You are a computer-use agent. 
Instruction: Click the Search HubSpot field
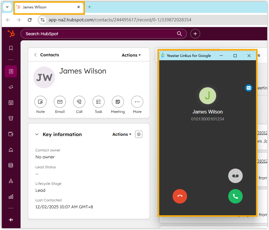pyautogui.click(x=100, y=34)
